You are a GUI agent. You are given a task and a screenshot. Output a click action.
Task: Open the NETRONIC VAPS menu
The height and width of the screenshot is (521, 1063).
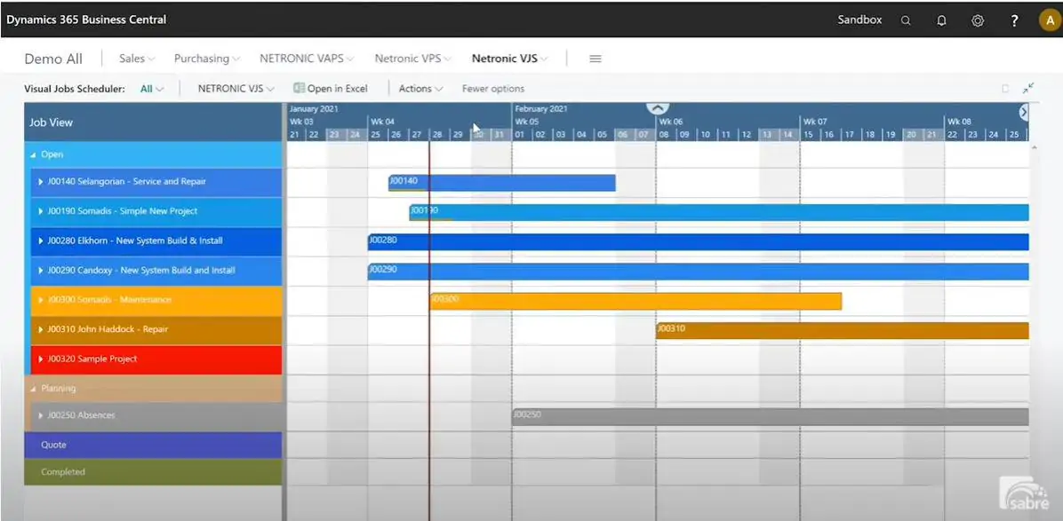coord(307,59)
